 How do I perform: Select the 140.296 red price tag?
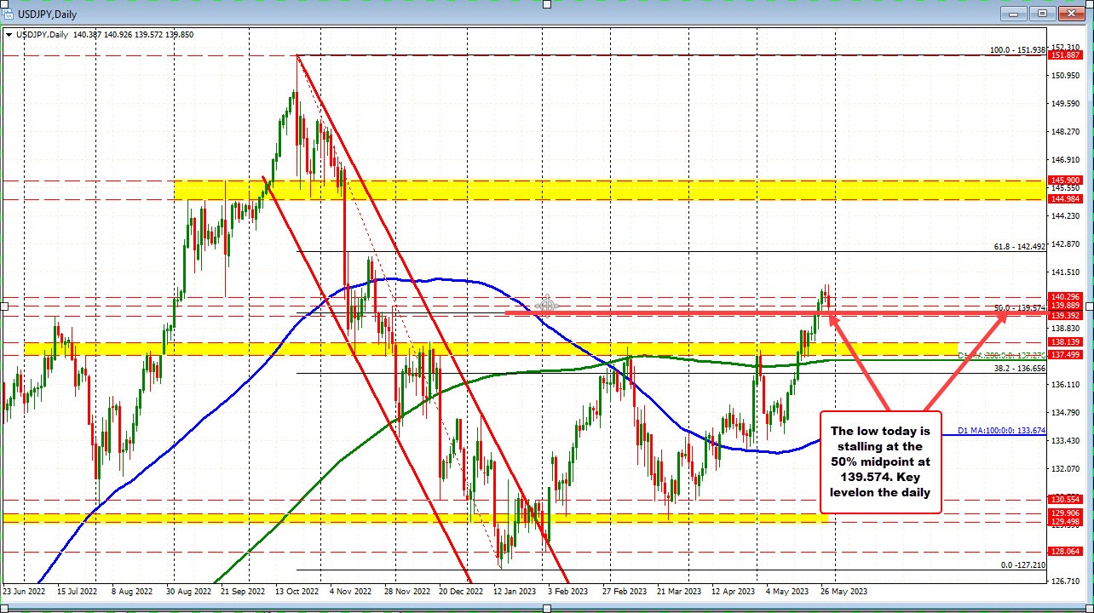1065,296
